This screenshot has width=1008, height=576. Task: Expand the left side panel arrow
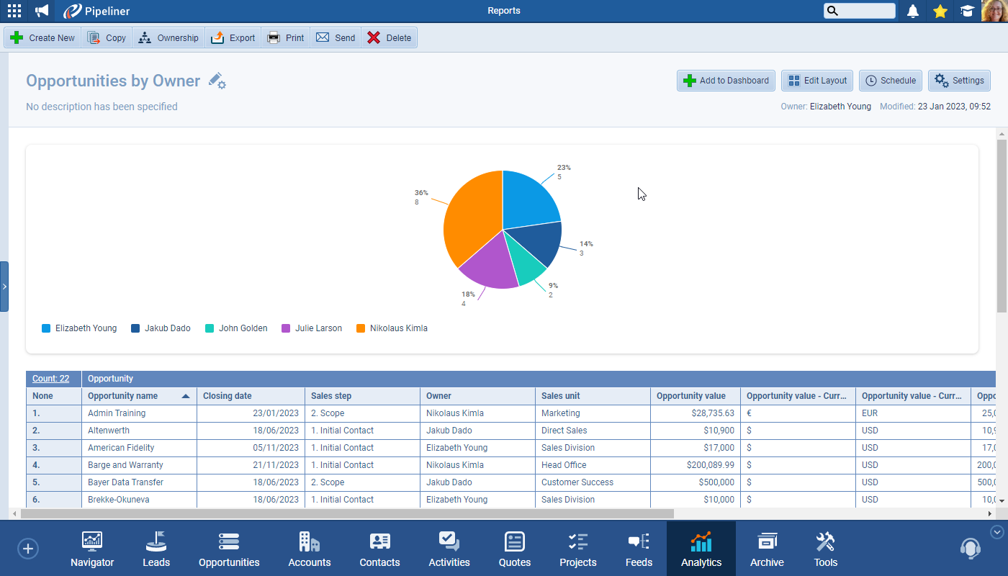(x=4, y=287)
